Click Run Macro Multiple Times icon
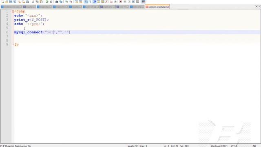The width and height of the screenshot is (261, 147). 133,2
